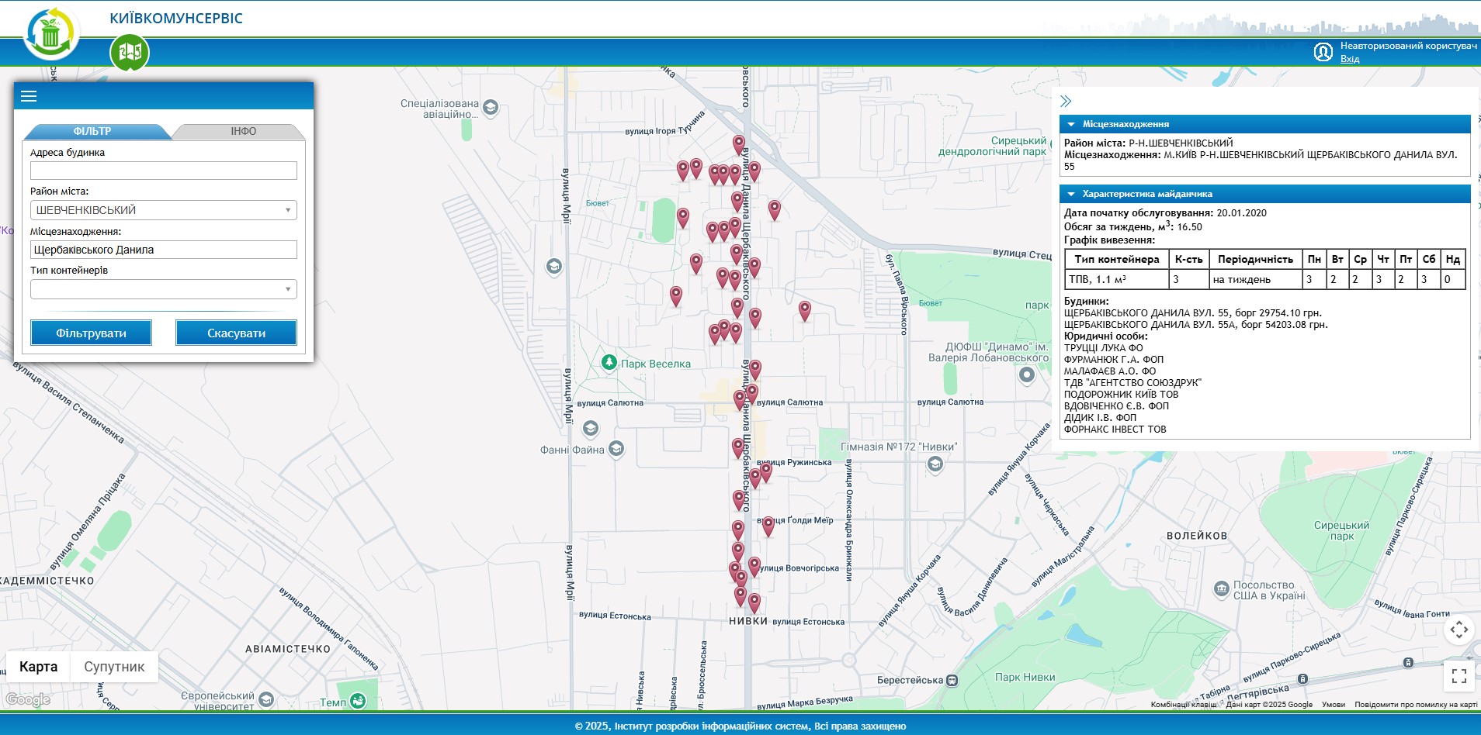
Task: Click the Парк Веселка map marker
Action: 609,362
